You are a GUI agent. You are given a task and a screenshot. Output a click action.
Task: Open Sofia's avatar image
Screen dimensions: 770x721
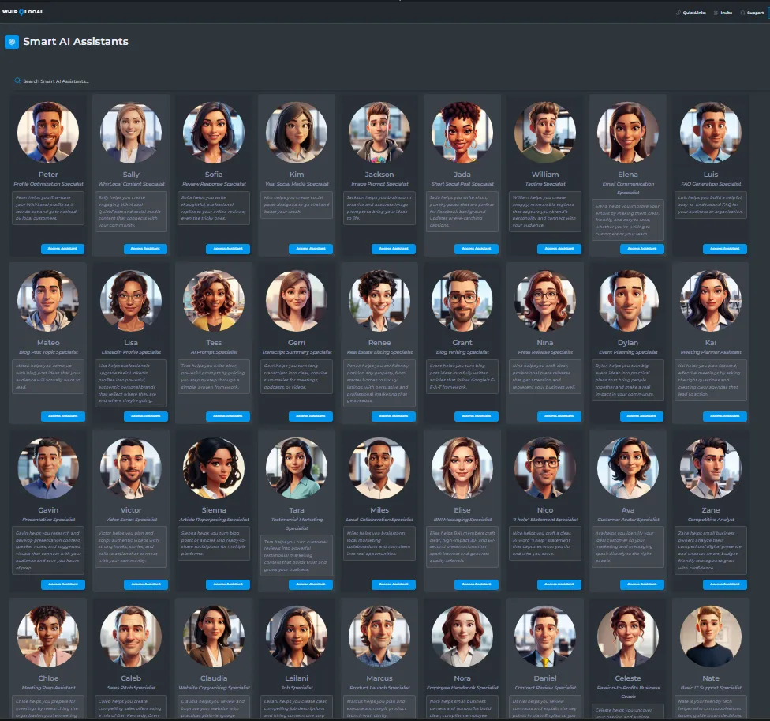(x=214, y=133)
